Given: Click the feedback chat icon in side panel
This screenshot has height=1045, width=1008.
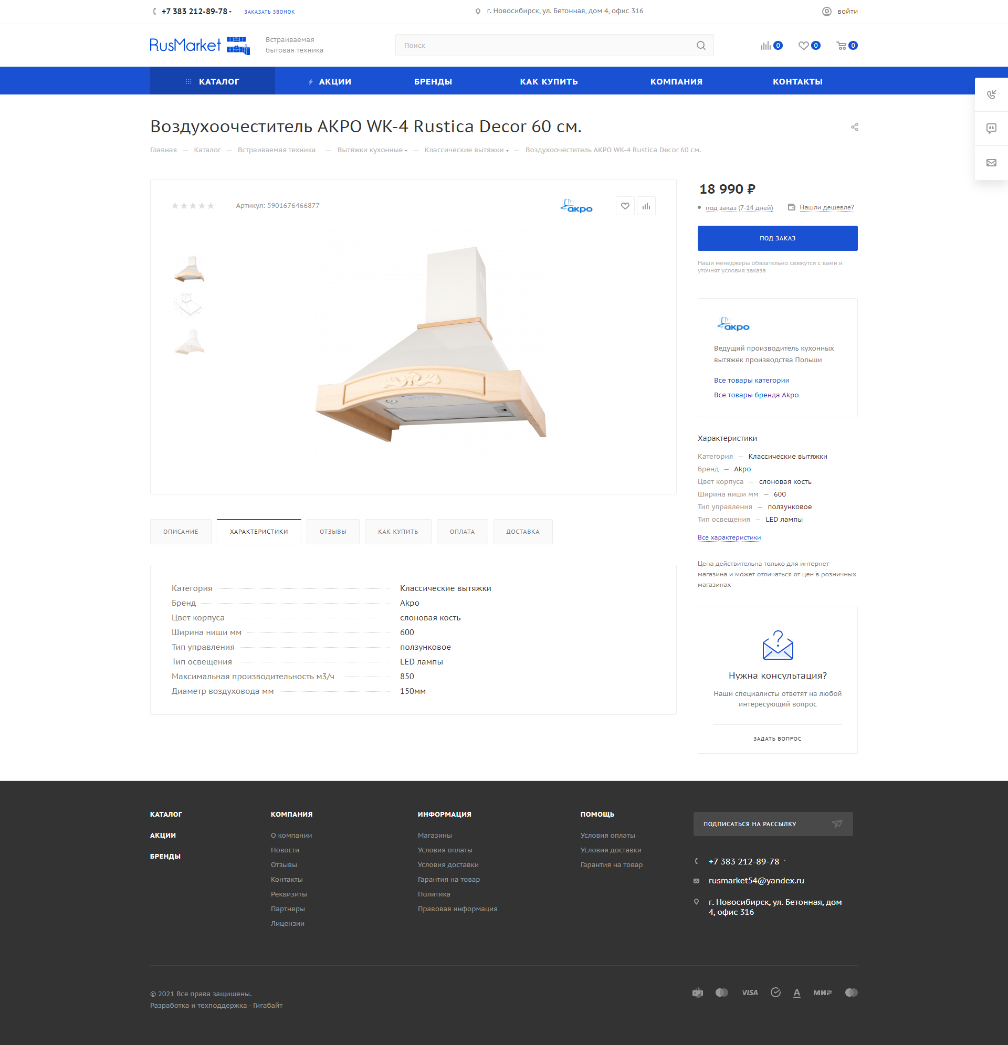Looking at the screenshot, I should point(991,129).
